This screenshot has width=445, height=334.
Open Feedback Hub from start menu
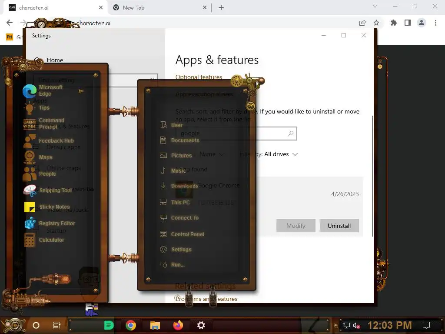point(49,141)
